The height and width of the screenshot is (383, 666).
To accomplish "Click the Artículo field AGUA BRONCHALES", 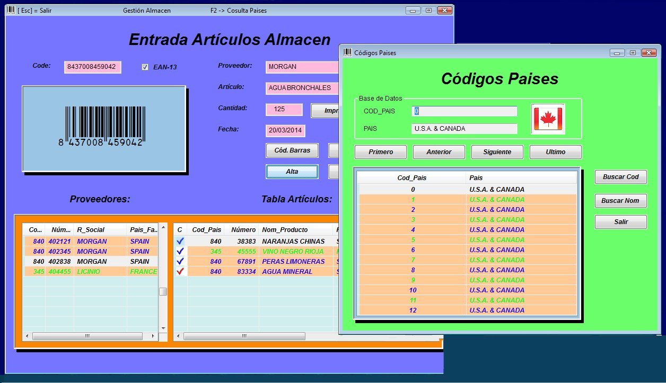I will [x=302, y=88].
